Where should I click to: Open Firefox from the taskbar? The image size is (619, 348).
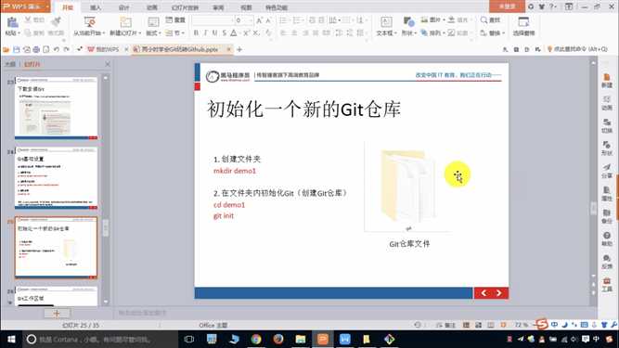[278, 340]
